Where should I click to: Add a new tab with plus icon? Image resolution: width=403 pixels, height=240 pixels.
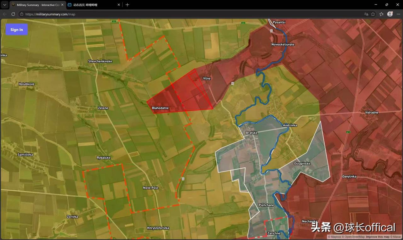(x=127, y=5)
